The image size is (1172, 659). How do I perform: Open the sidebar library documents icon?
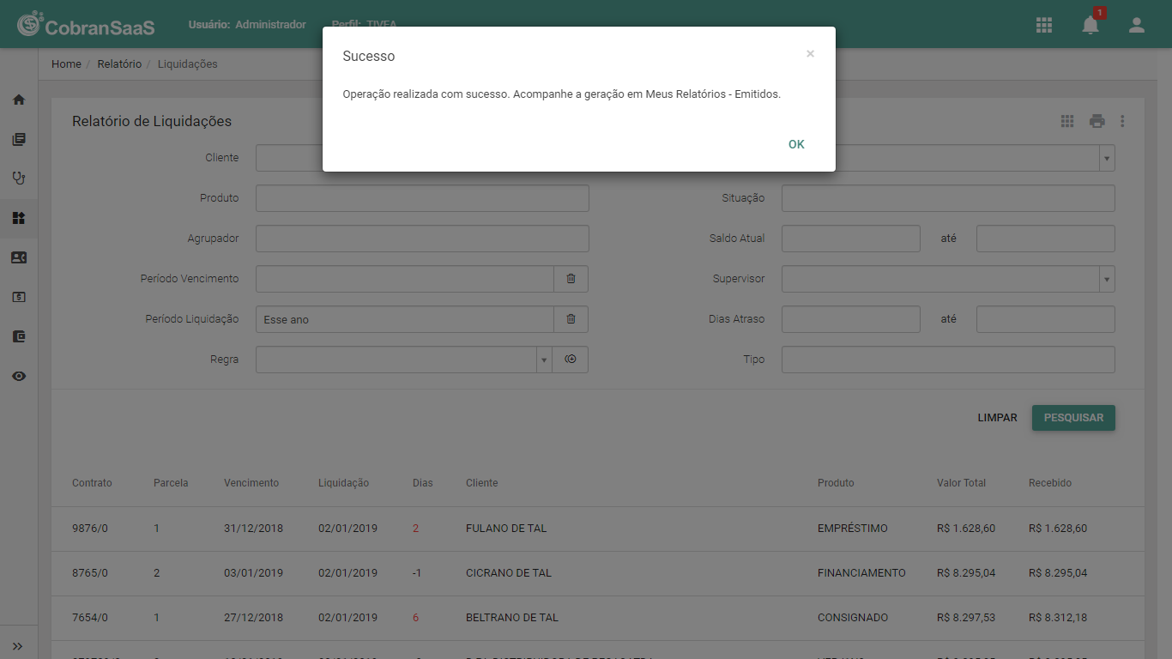coord(19,139)
